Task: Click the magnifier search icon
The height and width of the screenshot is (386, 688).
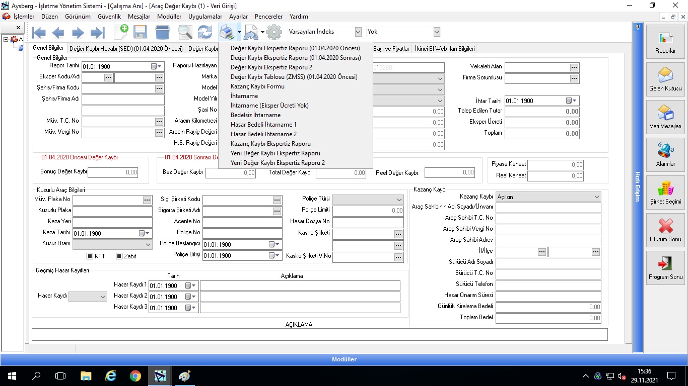Action: (185, 33)
